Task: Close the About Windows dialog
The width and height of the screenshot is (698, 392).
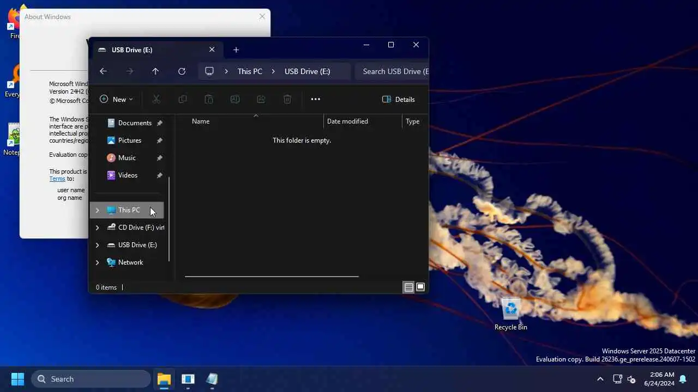Action: point(262,16)
